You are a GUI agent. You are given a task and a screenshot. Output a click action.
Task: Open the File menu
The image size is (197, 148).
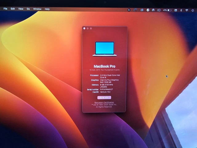[5, 9]
